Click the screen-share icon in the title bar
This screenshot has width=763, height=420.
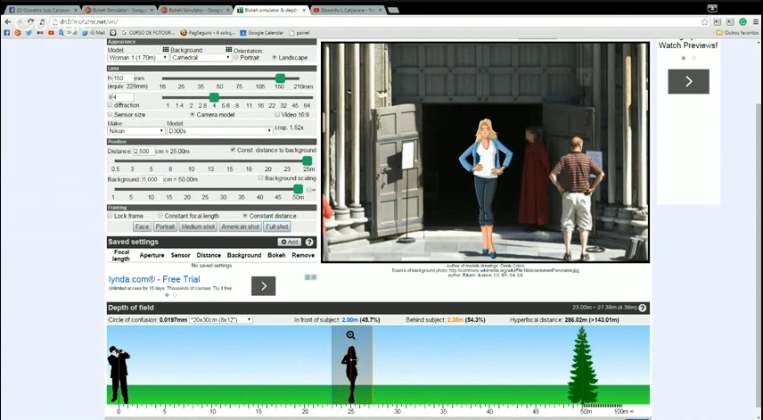[x=712, y=8]
